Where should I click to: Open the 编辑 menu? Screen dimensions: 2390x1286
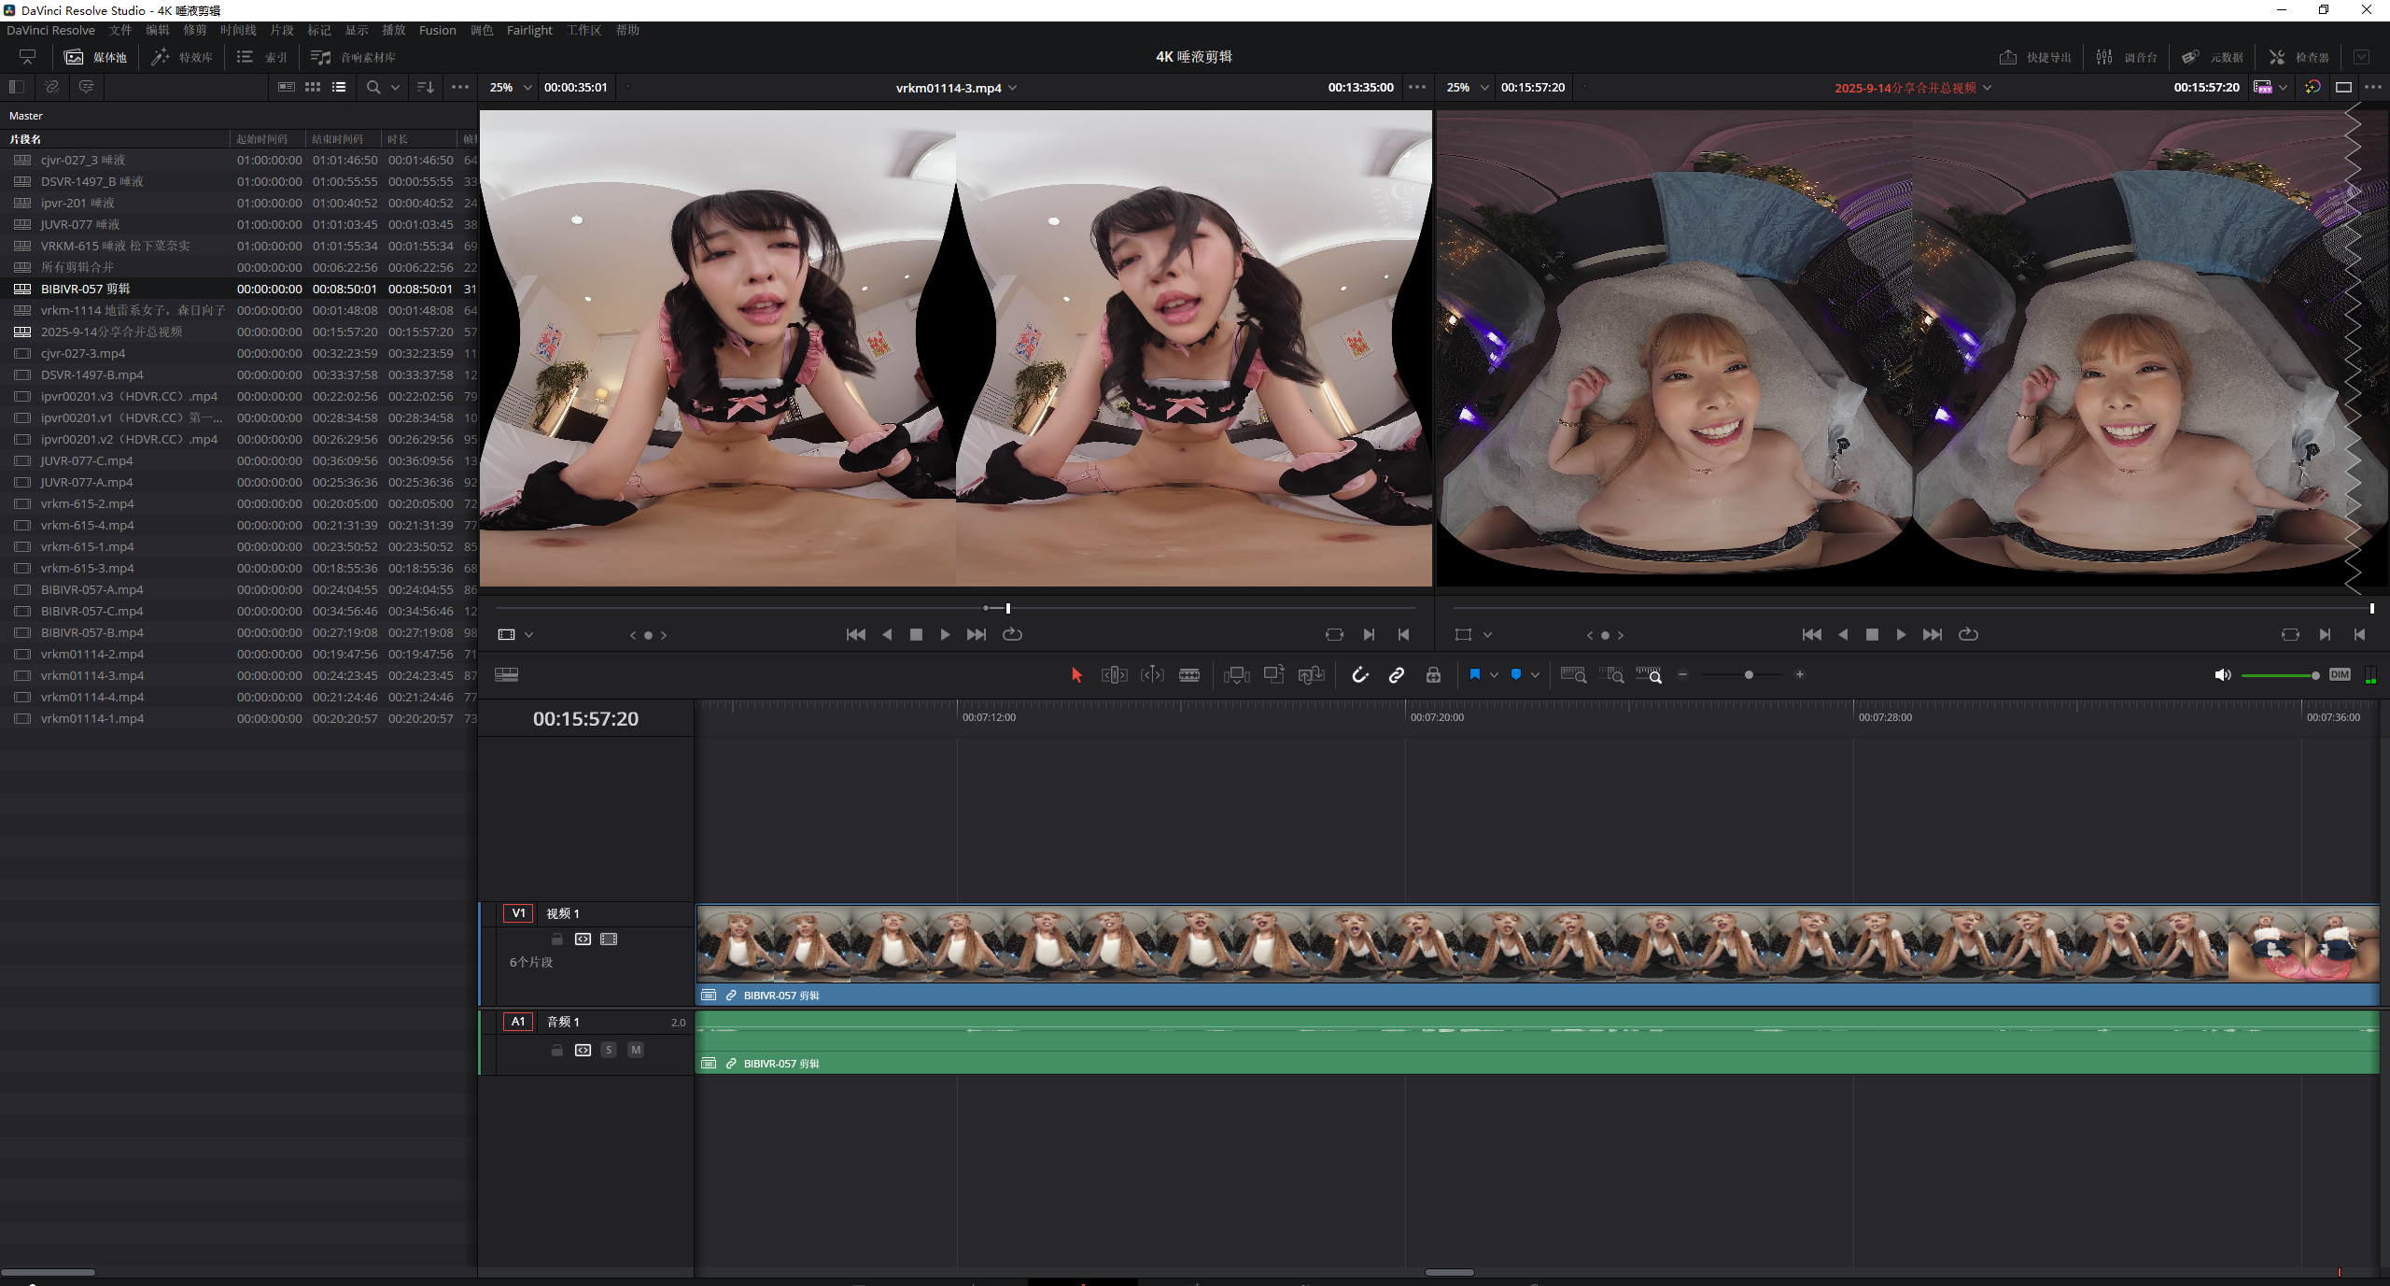pyautogui.click(x=157, y=30)
